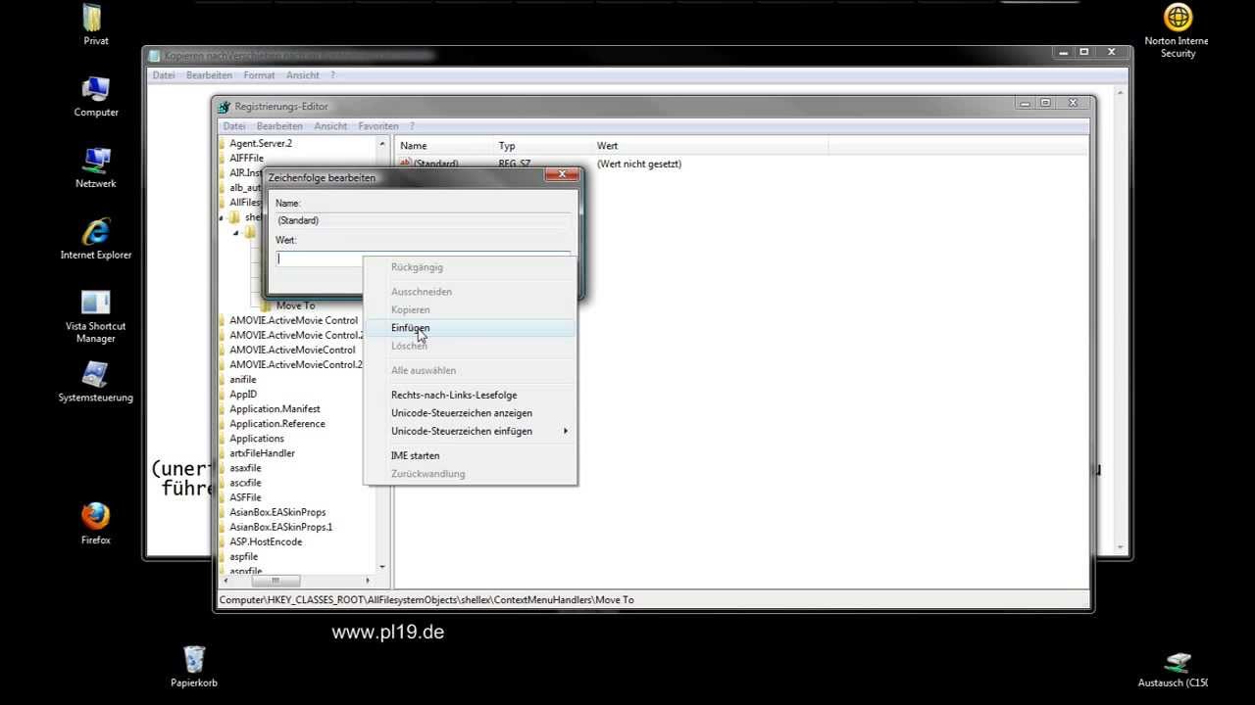Select the ascxfile registry key

coord(245,482)
